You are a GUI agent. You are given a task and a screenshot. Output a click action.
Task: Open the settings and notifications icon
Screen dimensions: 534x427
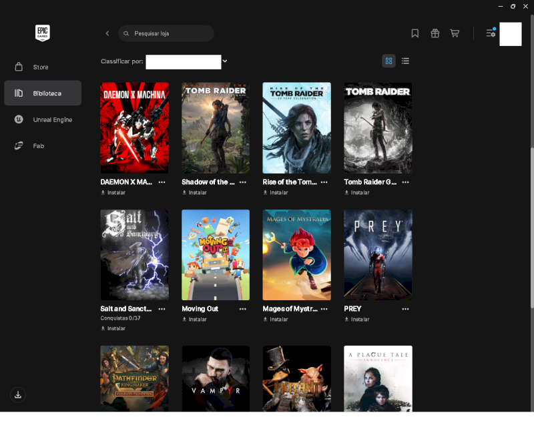click(x=491, y=33)
